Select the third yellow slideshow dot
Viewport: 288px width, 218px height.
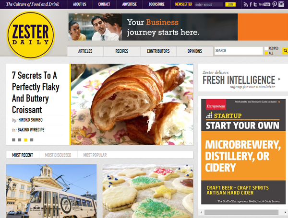coord(26,140)
